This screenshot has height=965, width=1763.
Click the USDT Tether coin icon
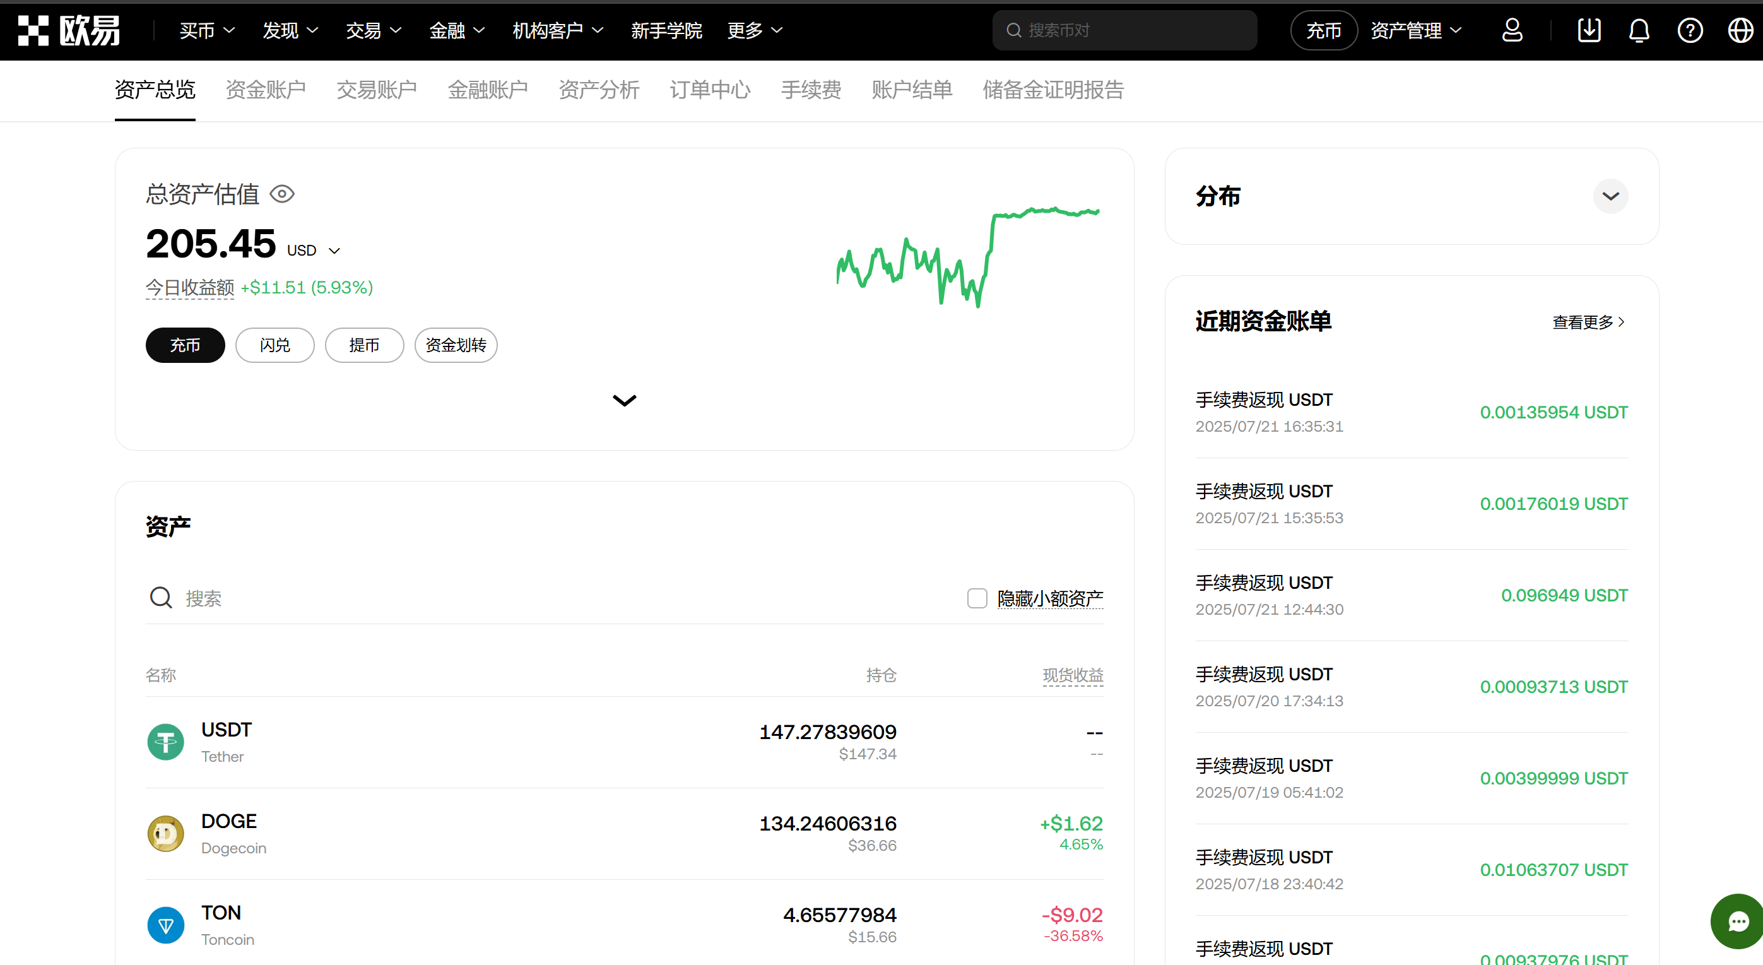coord(165,742)
